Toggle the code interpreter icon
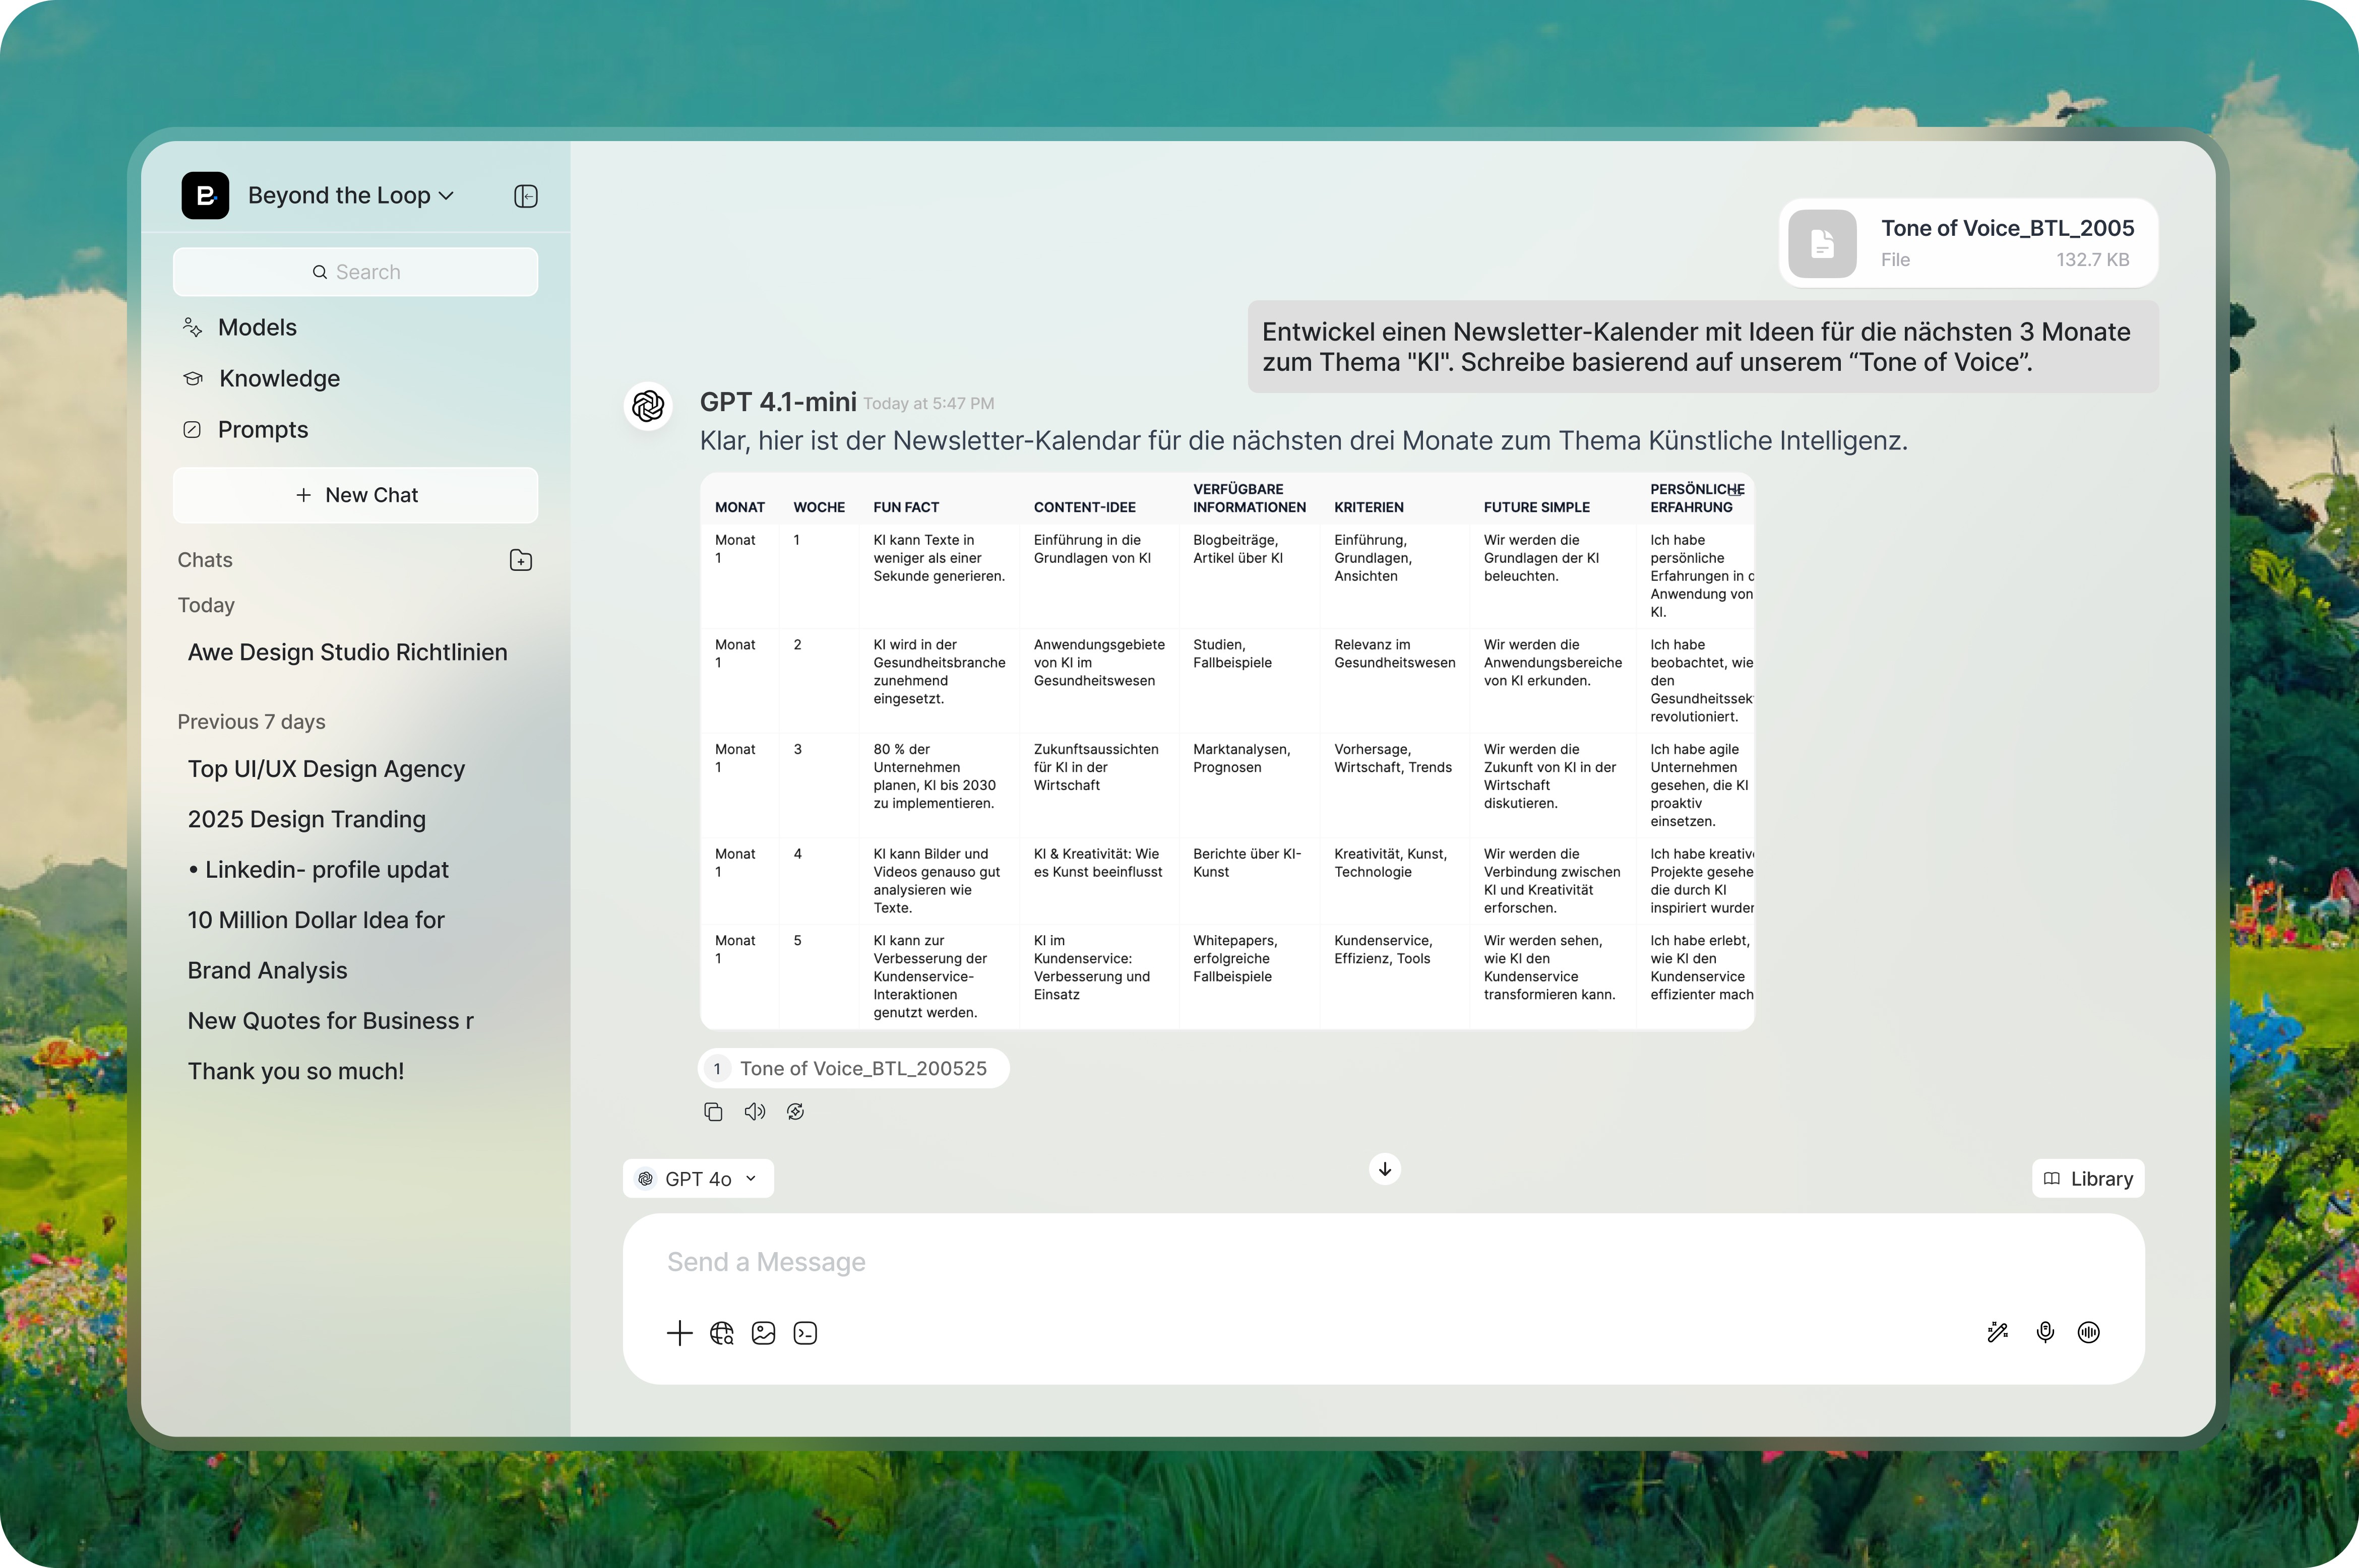Viewport: 2359px width, 1568px height. 805,1333
